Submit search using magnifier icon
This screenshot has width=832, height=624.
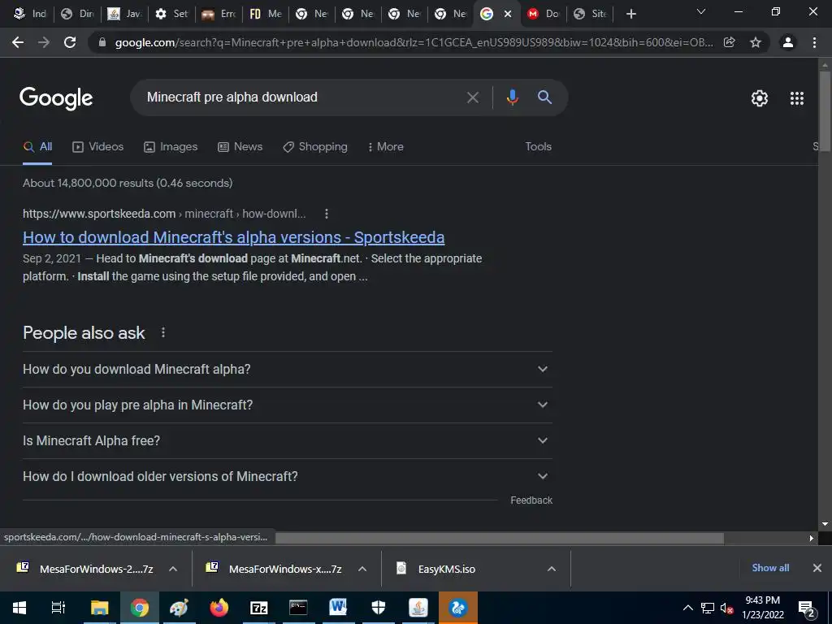tap(544, 97)
